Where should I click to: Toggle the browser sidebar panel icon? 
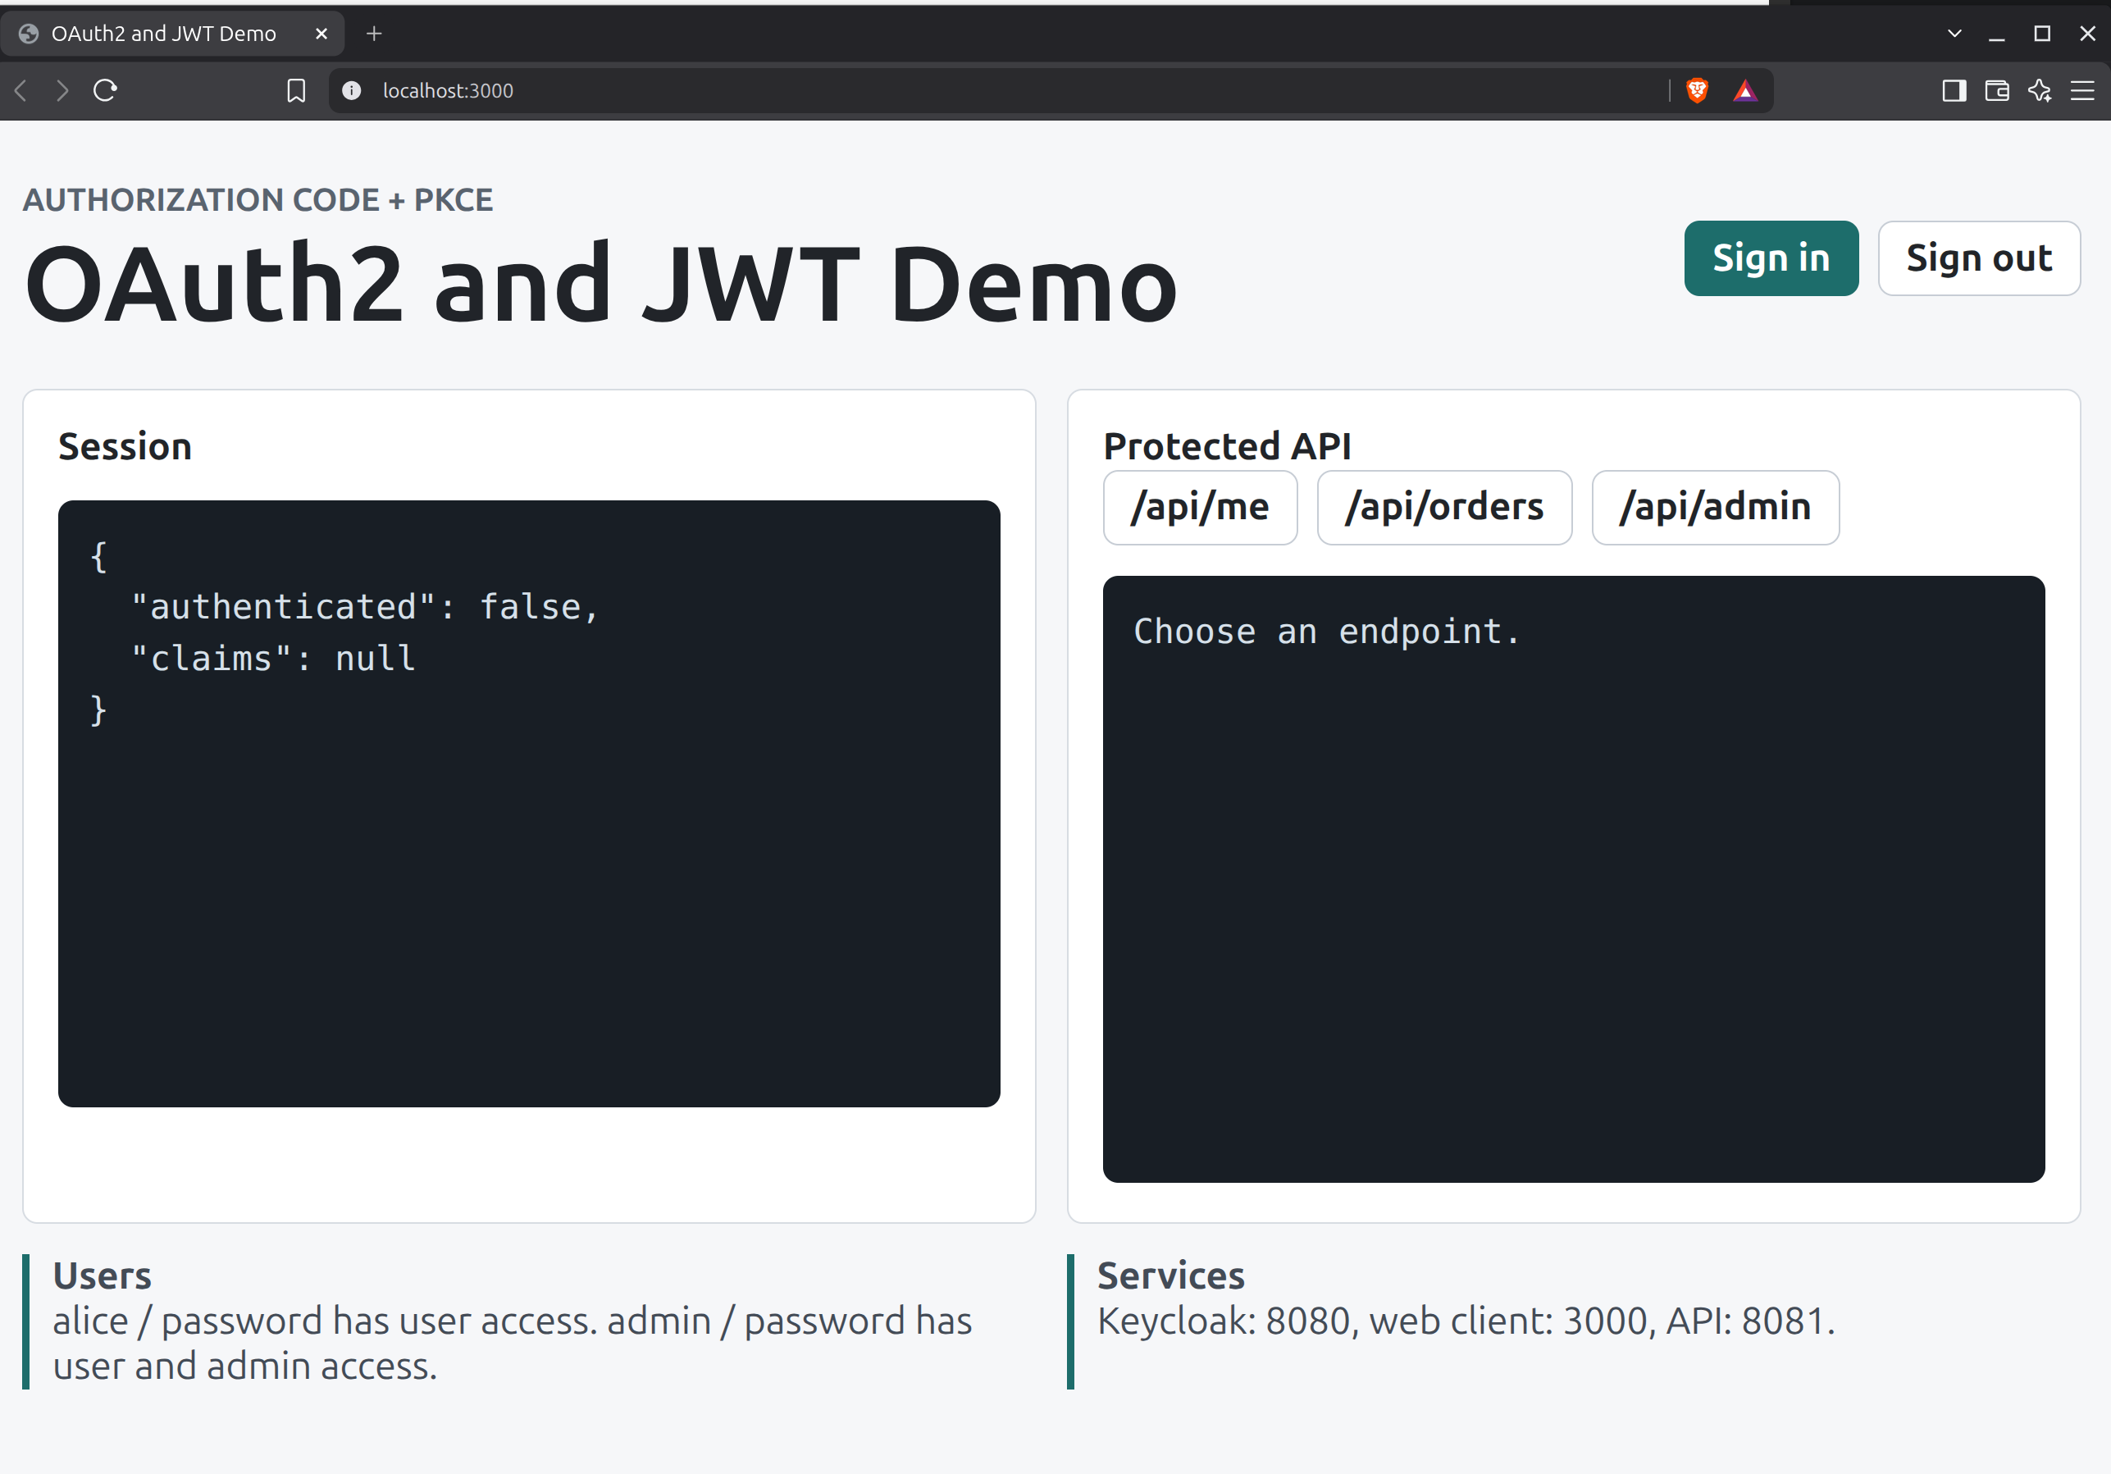click(1954, 90)
